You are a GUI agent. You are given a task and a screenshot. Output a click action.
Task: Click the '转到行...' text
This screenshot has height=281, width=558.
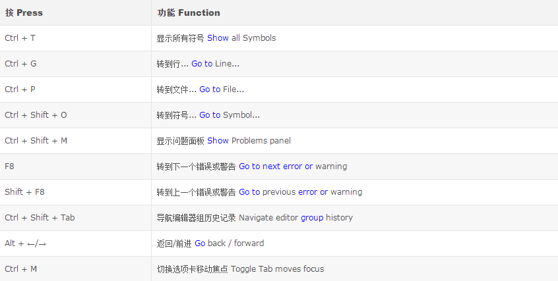pyautogui.click(x=173, y=64)
